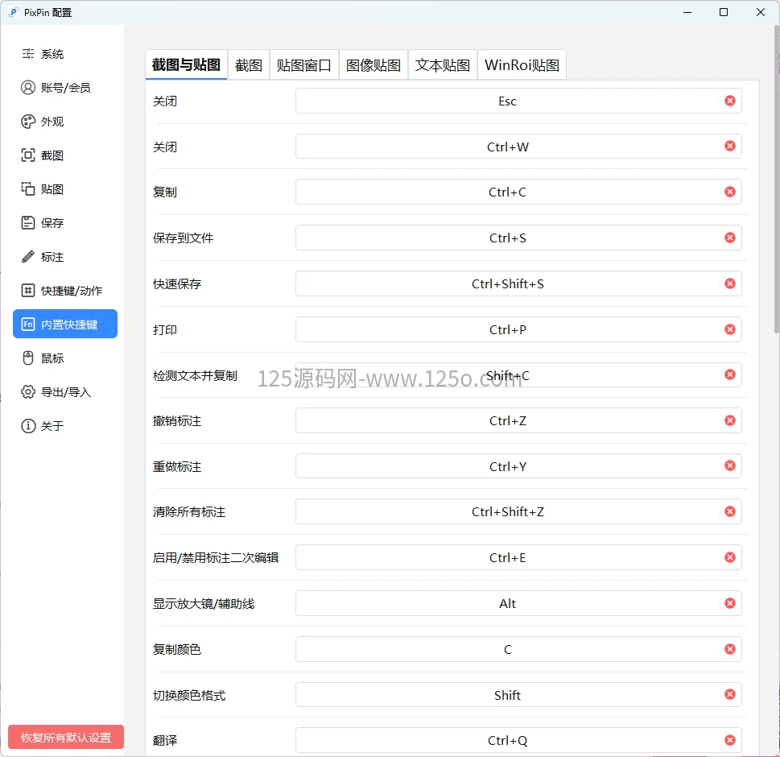Viewport: 780px width, 757px height.
Task: Clear the Esc shortcut with red X
Action: coord(729,101)
